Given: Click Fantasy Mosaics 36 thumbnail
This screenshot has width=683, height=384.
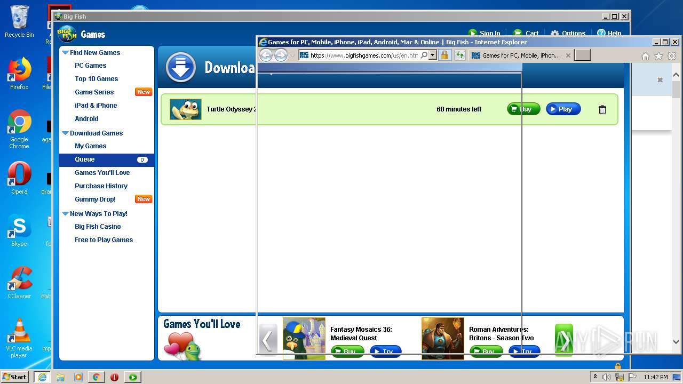Looking at the screenshot, I should coord(304,339).
